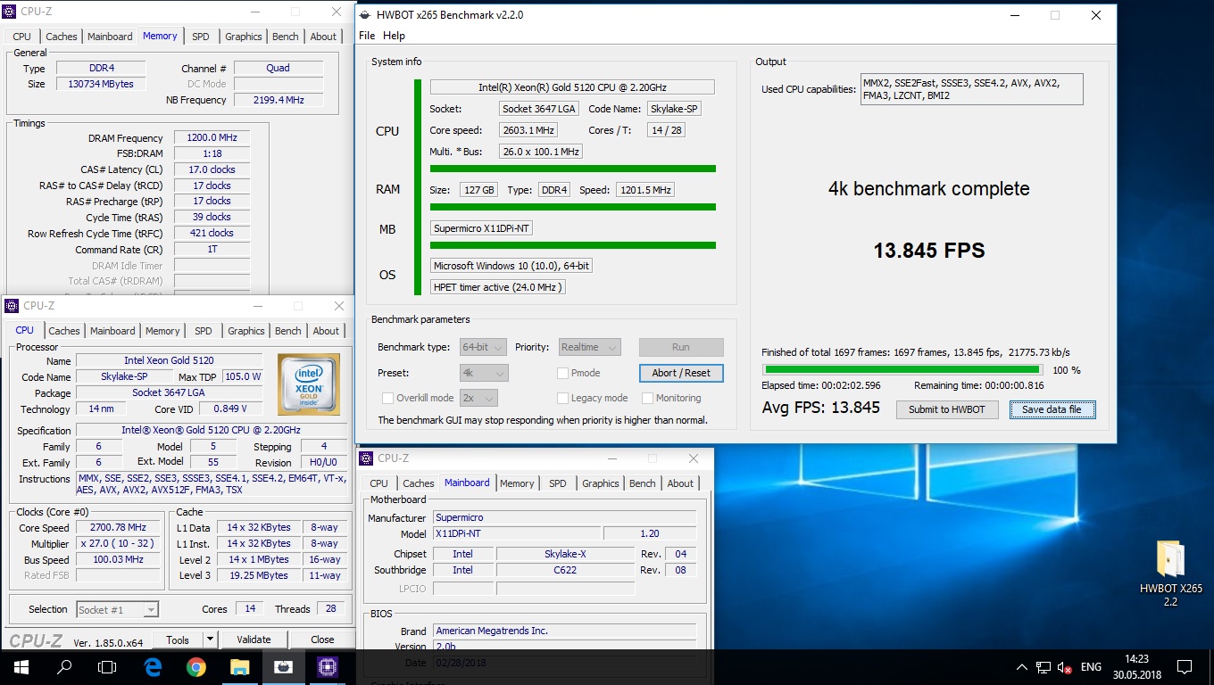
Task: Open the File menu in HWBOT
Action: tap(367, 36)
